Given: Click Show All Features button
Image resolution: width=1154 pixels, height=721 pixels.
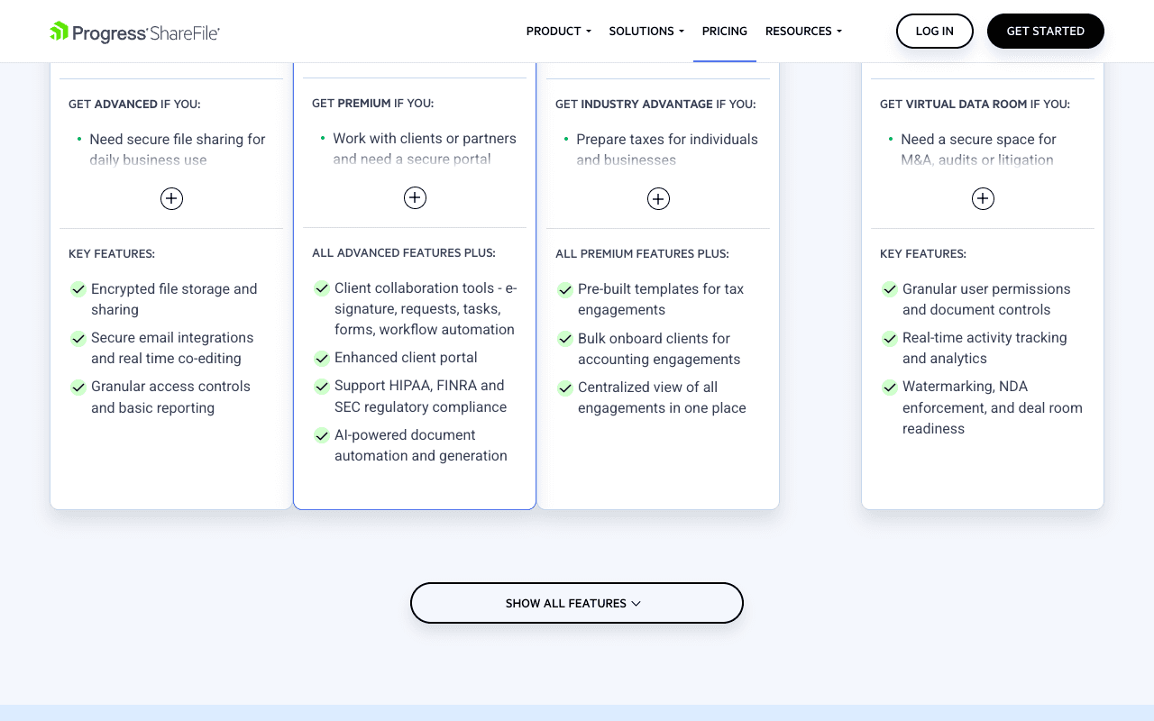Looking at the screenshot, I should click(577, 603).
